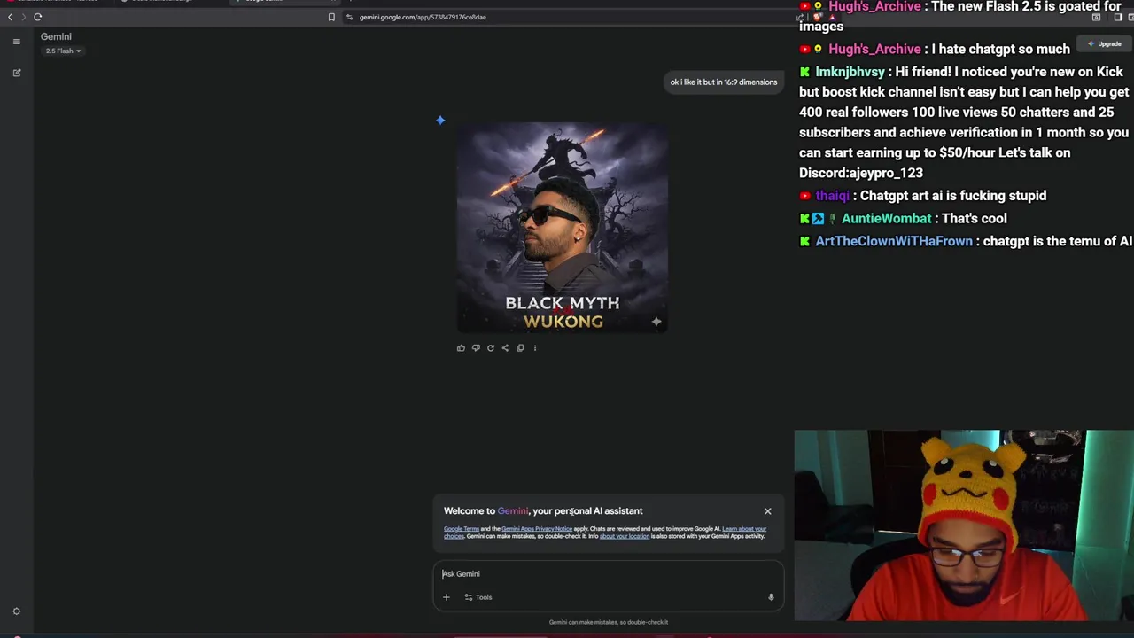Add a file with the plus button
This screenshot has width=1134, height=638.
(447, 597)
